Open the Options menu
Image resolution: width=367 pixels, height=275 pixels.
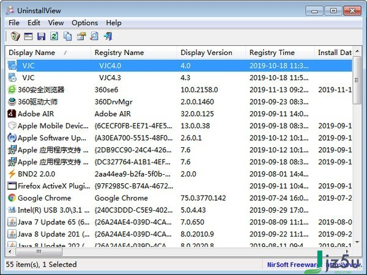coord(85,23)
